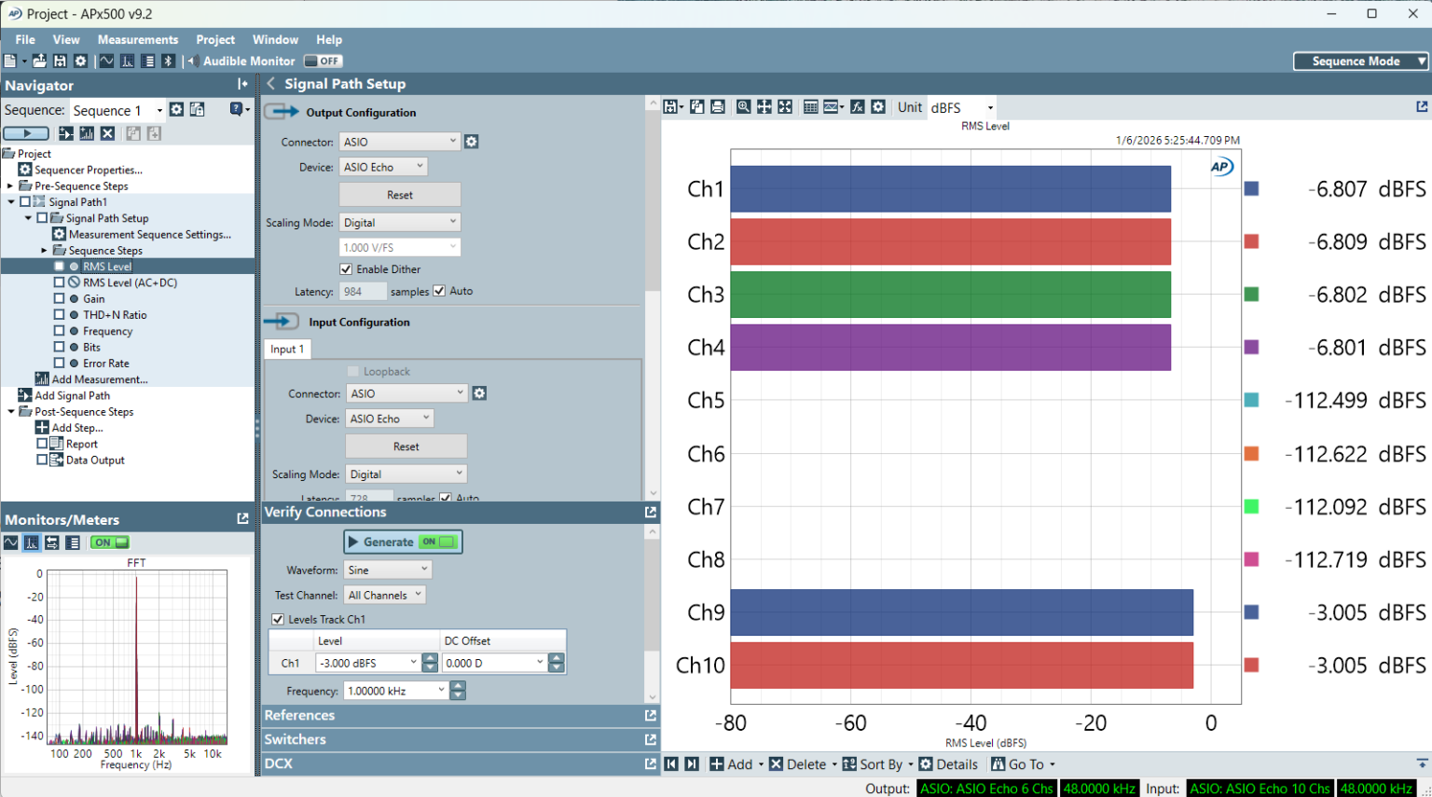Click the Generate button
This screenshot has height=797, width=1432.
[402, 542]
